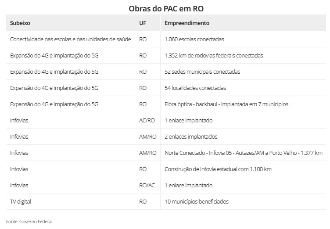Click the "Conectividade nas escolas" subeixo cell

(71, 39)
